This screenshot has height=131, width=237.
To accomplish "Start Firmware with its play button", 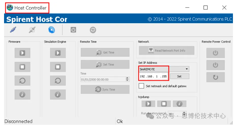I will [x=22, y=53].
